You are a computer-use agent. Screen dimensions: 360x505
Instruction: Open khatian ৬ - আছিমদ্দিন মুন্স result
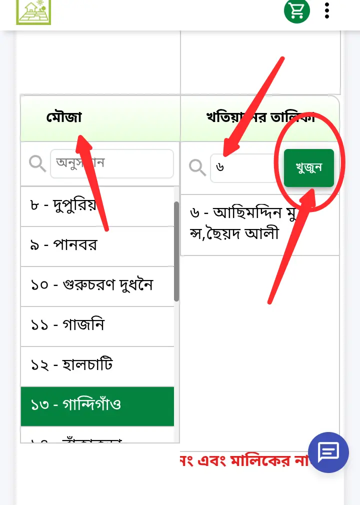259,224
